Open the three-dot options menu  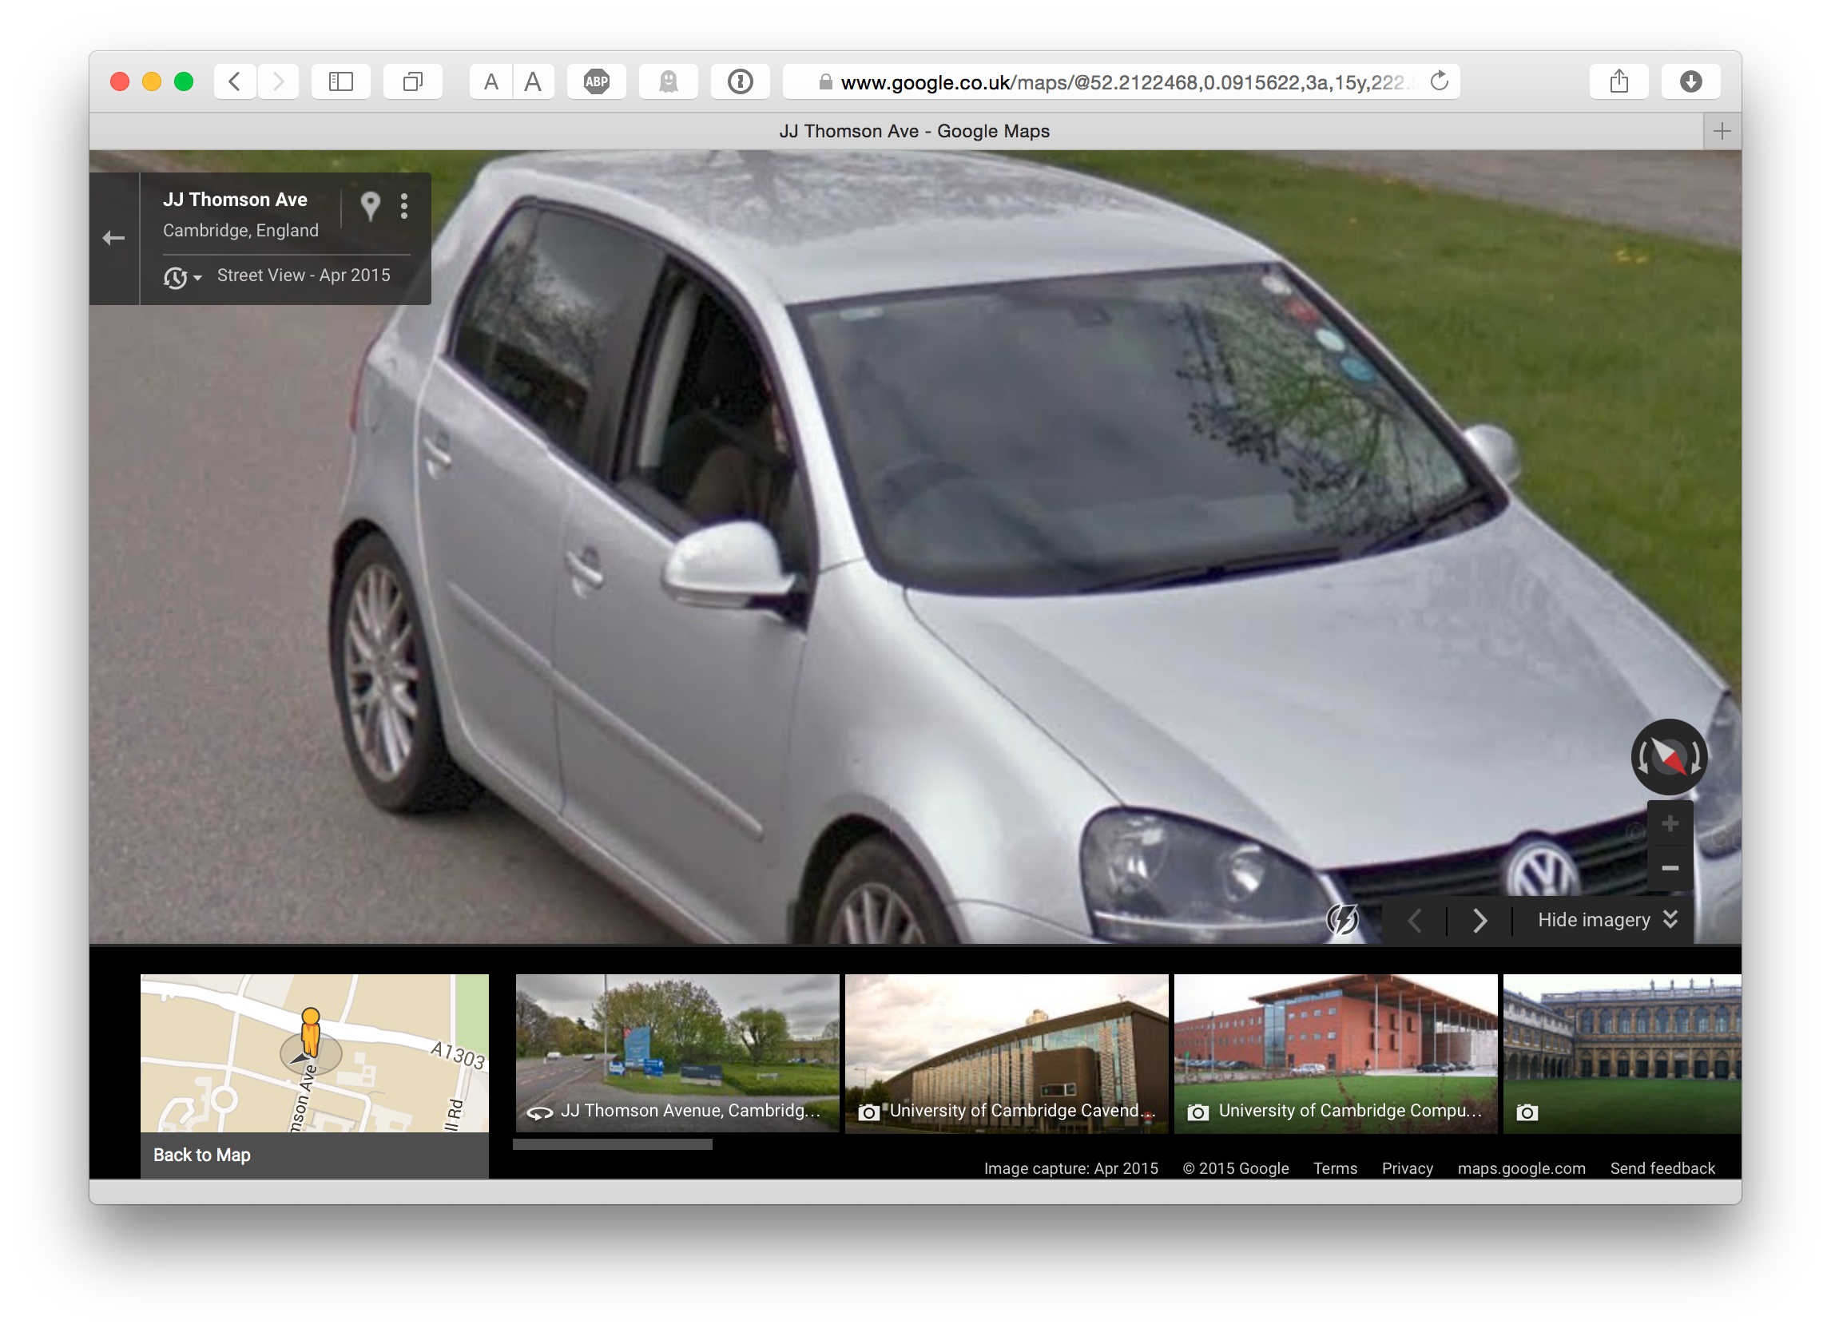pyautogui.click(x=403, y=207)
